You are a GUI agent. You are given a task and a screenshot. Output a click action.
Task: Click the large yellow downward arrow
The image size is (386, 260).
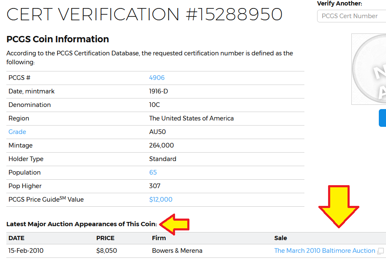tap(339, 206)
